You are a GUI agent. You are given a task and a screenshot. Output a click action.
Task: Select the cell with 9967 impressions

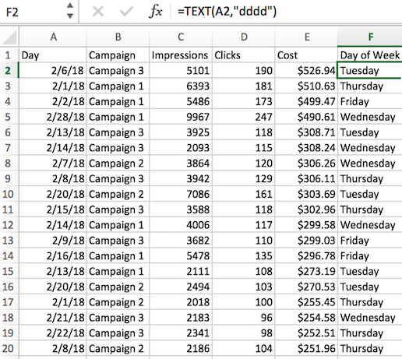(x=181, y=117)
